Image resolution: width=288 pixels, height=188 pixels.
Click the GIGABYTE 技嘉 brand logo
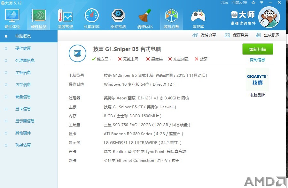coord(257,80)
